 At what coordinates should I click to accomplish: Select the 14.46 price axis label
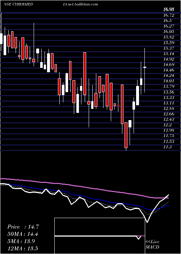pos(169,70)
